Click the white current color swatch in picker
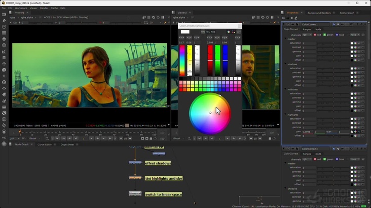The width and height of the screenshot is (371, 208). [185, 32]
